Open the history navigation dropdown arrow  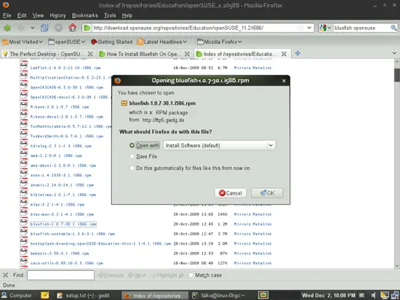[33, 28]
